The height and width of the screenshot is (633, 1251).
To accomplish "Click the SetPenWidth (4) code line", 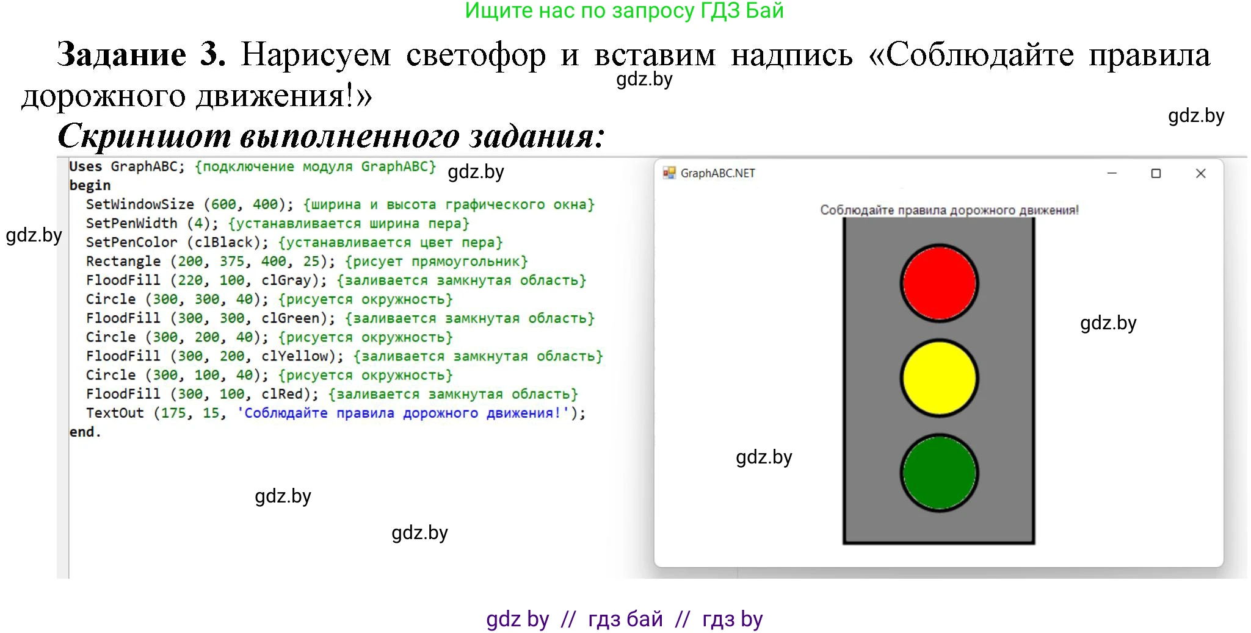I will (151, 223).
